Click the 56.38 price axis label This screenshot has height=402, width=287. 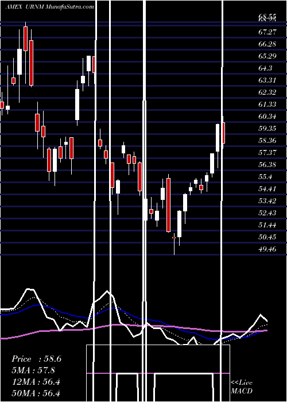(267, 165)
